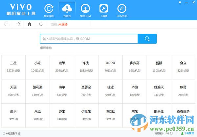Close the application window

194,2
